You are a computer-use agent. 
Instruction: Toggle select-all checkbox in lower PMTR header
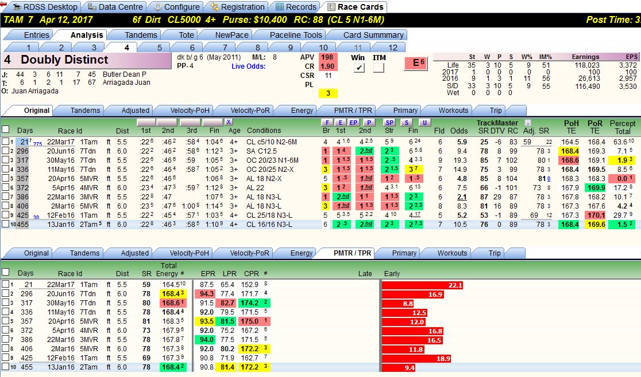[x=6, y=272]
